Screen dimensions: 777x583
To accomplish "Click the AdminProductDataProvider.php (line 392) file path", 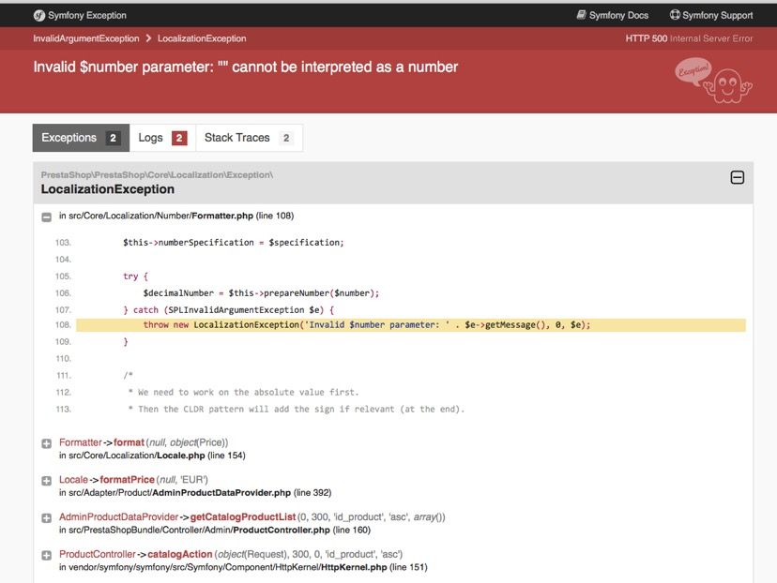I will [195, 492].
